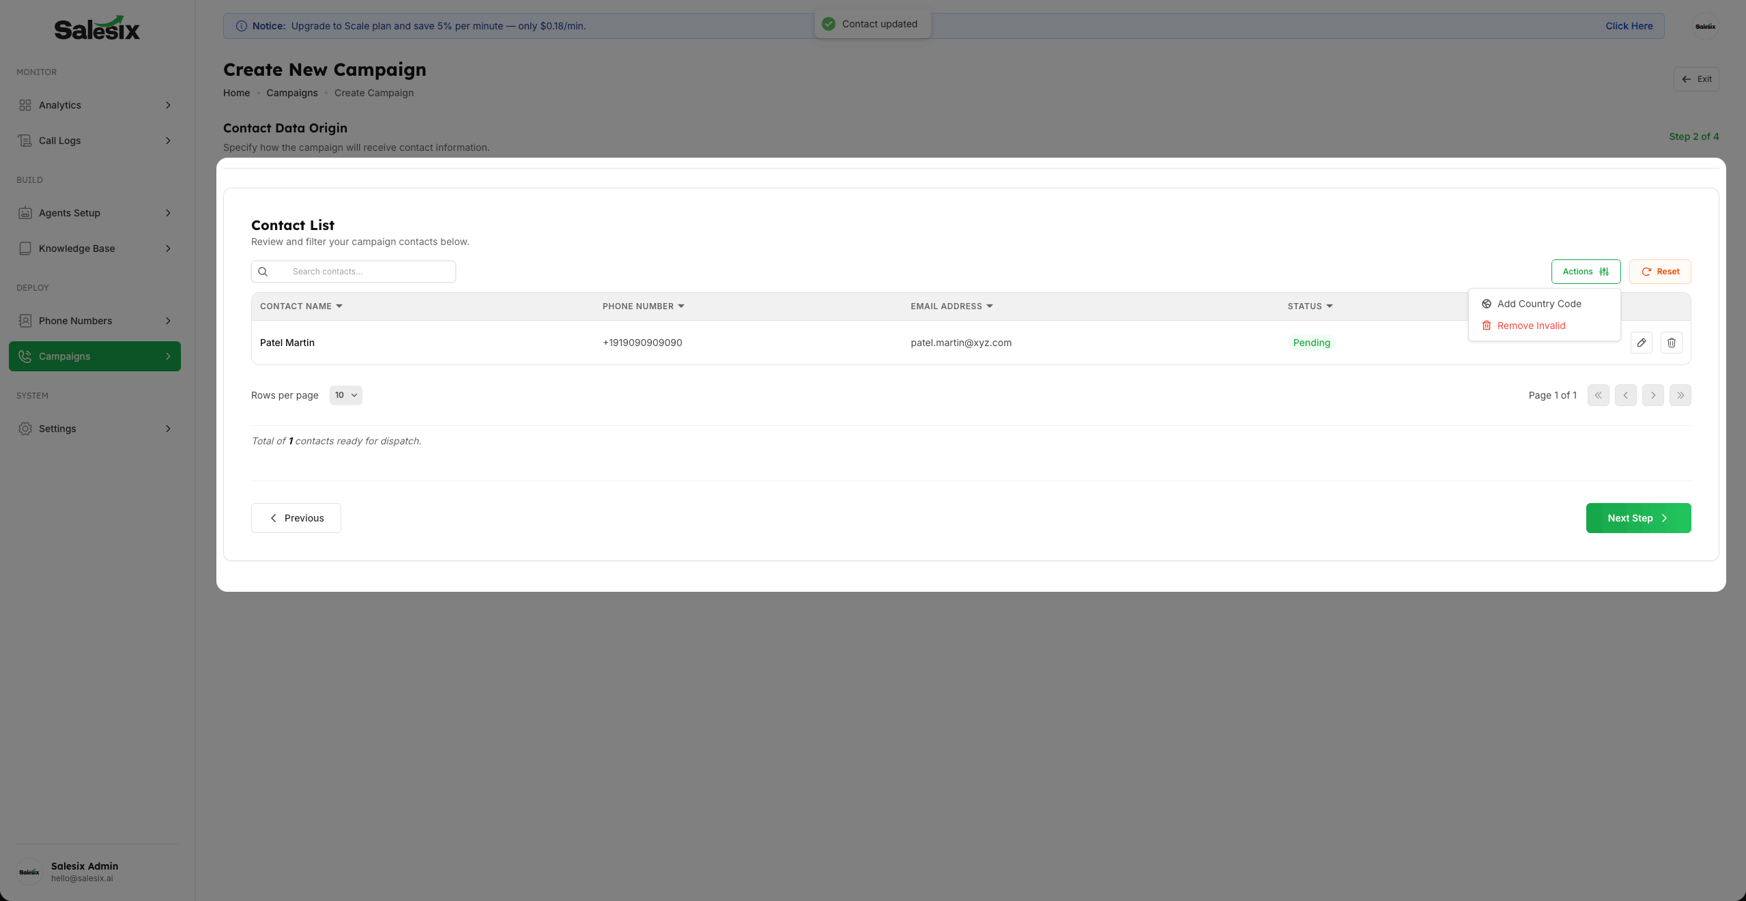The height and width of the screenshot is (901, 1746).
Task: Focus the Search contacts input field
Action: [369, 272]
